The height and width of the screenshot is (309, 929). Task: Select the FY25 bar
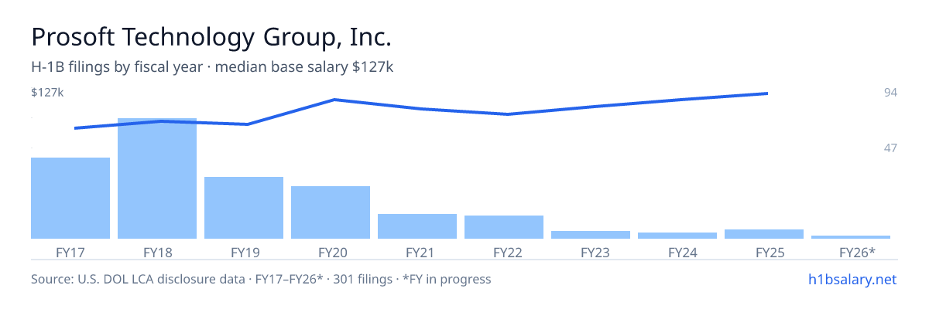click(764, 234)
